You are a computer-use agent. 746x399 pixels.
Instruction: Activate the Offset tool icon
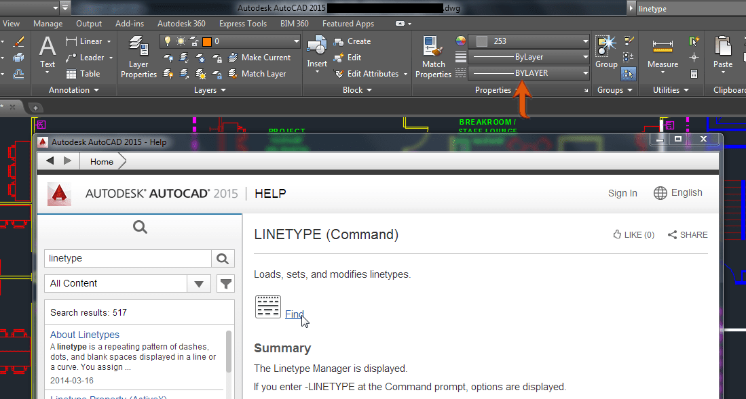click(18, 74)
